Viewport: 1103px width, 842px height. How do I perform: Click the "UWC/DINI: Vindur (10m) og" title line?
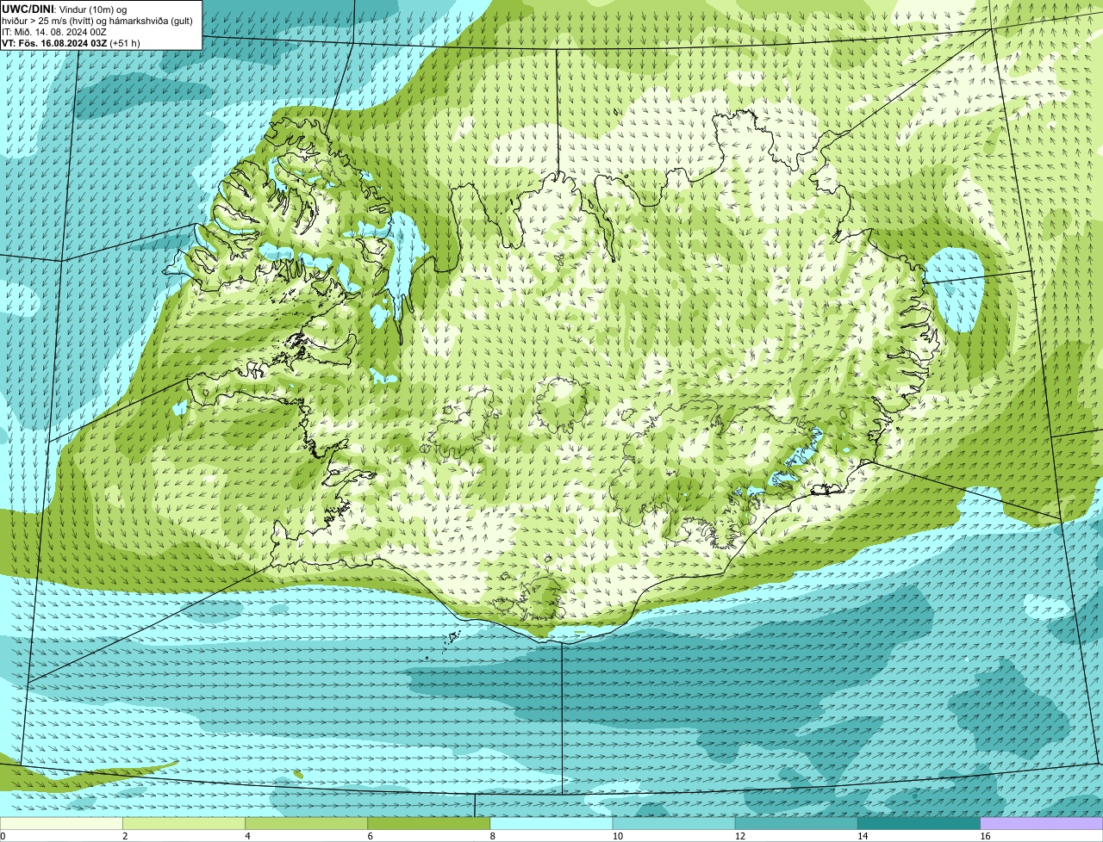click(65, 9)
